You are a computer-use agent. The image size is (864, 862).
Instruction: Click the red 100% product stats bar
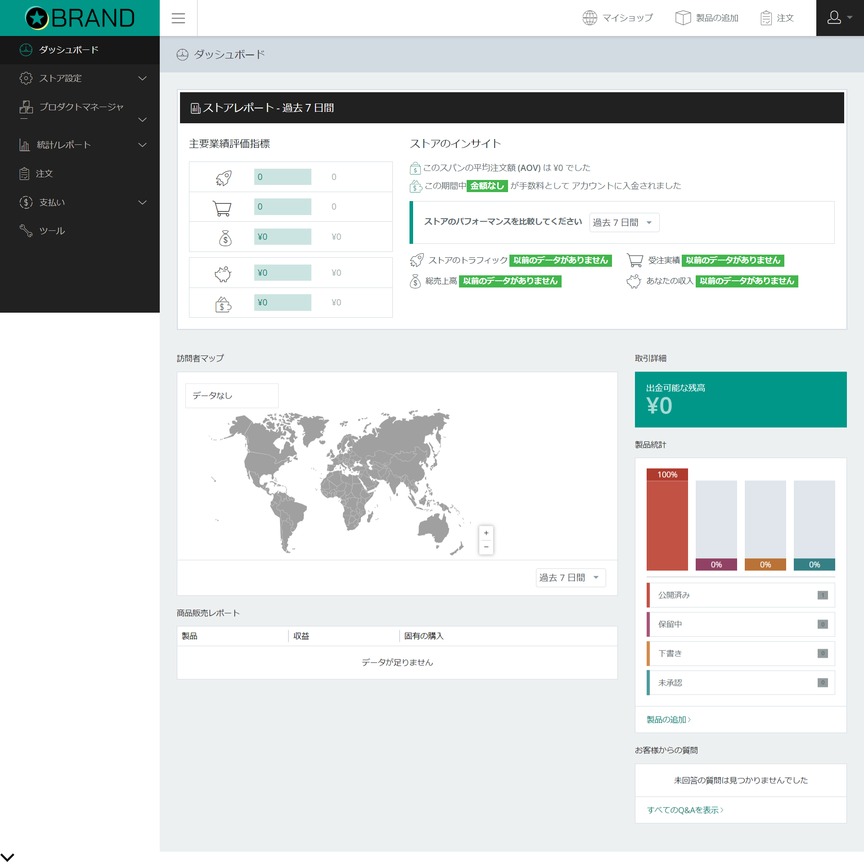(667, 522)
